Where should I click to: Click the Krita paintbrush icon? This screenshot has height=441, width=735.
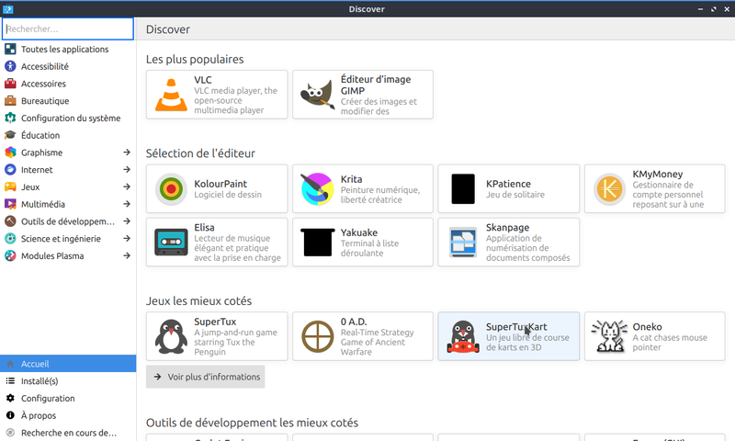coord(317,189)
